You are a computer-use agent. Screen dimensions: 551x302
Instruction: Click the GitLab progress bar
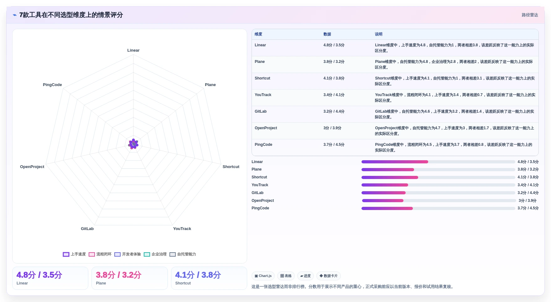(438, 193)
